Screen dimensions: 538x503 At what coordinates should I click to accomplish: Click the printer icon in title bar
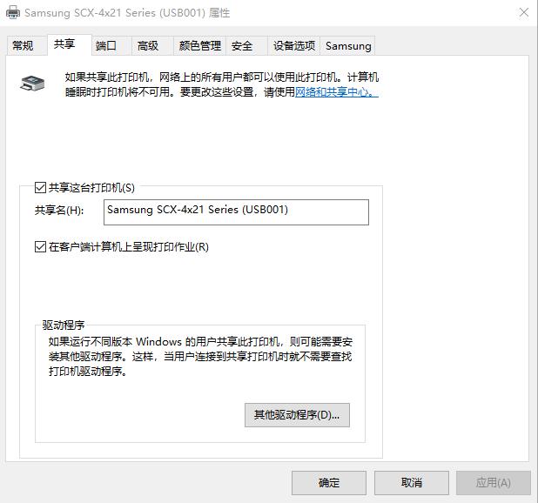[x=13, y=13]
